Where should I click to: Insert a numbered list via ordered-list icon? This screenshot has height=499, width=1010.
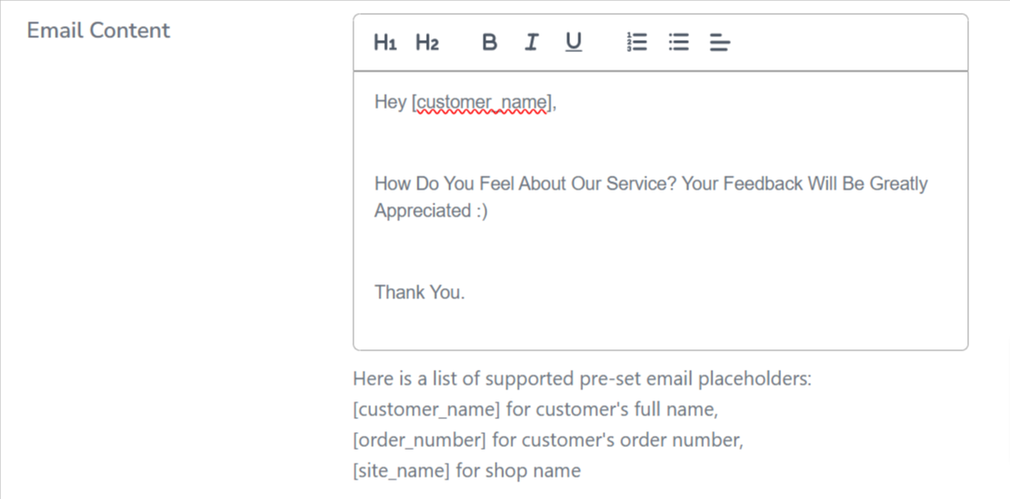tap(636, 43)
